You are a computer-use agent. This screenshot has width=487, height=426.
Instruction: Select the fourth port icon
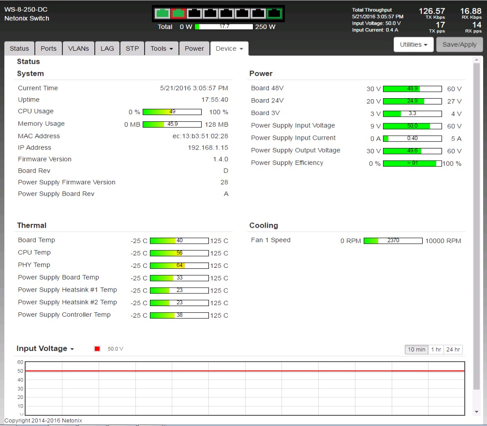[211, 14]
